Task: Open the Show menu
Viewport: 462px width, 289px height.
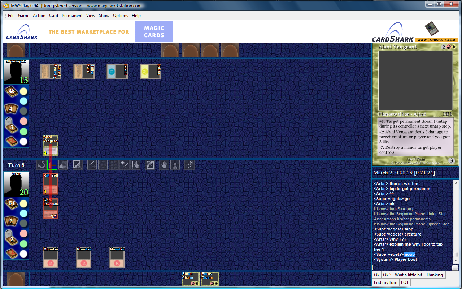Action: (x=104, y=16)
